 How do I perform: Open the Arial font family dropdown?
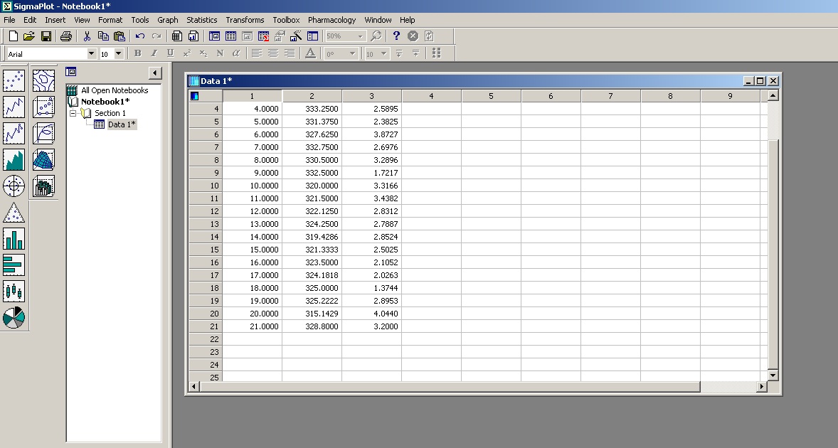tap(91, 53)
